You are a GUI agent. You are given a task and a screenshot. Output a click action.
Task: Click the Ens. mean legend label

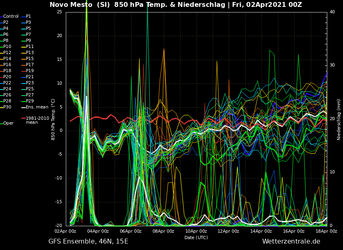[x=37, y=107]
